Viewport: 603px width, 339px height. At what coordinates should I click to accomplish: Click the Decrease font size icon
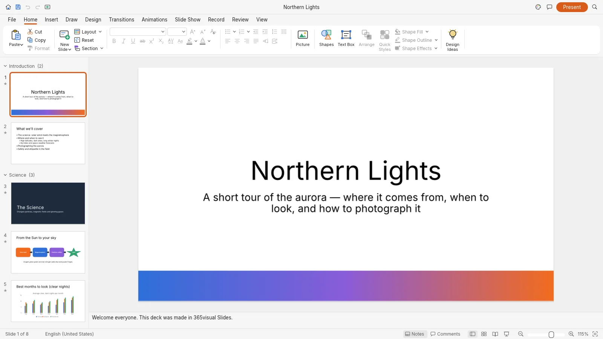click(203, 32)
